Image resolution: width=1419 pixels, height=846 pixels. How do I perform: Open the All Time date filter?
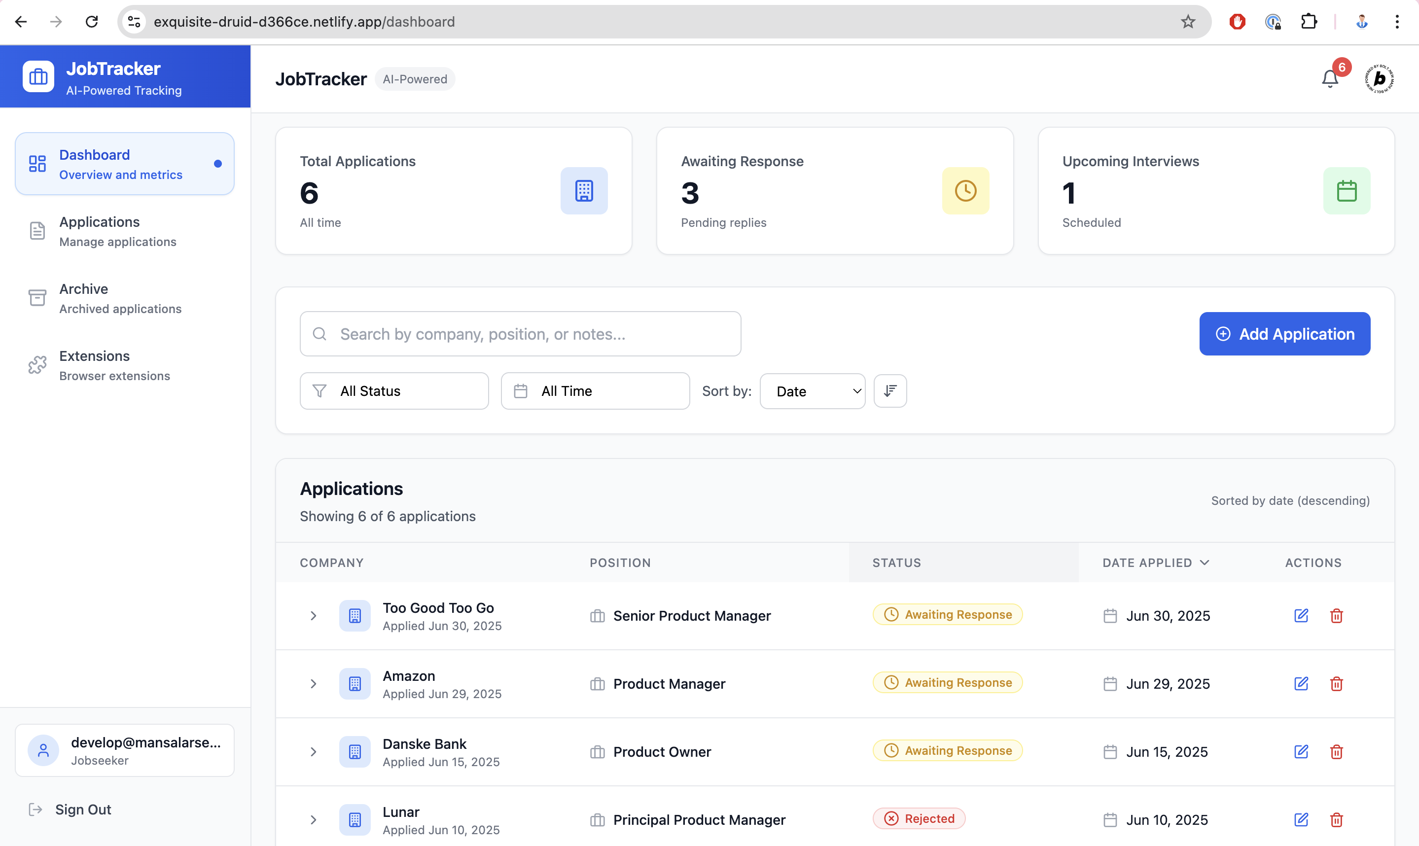coord(595,391)
